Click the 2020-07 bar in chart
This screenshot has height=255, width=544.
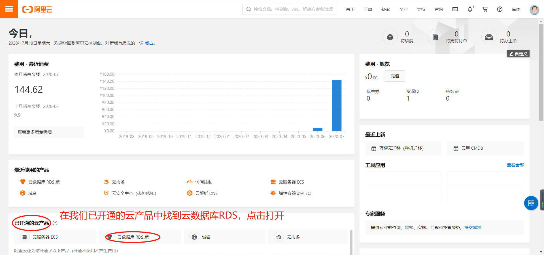click(337, 105)
